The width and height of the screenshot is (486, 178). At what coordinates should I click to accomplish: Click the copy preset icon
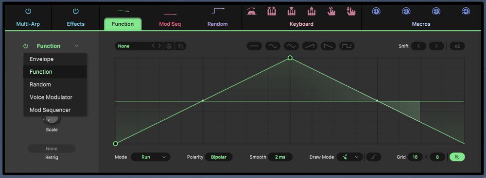[181, 46]
